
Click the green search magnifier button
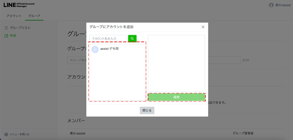tap(132, 39)
